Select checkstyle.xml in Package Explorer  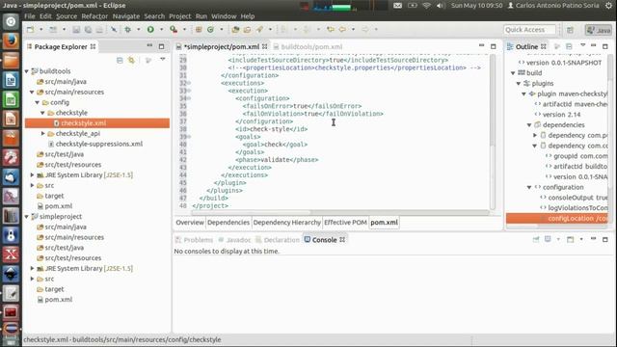point(97,123)
